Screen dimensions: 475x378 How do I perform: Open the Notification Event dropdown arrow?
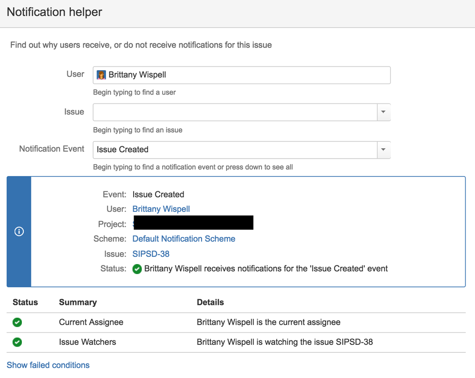pyautogui.click(x=383, y=150)
